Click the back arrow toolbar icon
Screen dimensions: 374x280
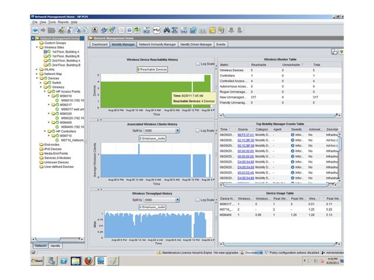[35, 29]
